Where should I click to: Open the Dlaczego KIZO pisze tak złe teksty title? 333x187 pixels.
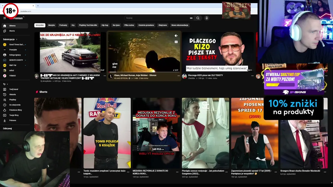pyautogui.click(x=206, y=75)
